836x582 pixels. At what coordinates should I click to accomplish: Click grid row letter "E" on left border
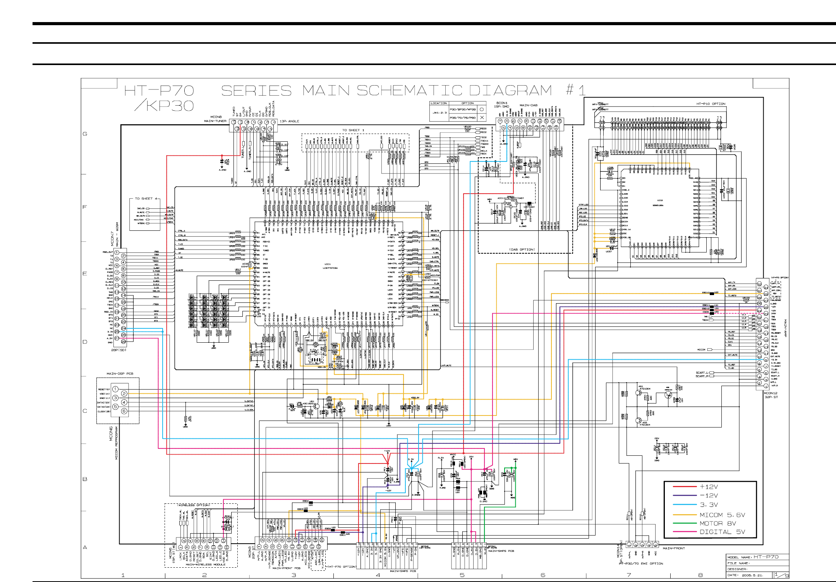[x=85, y=273]
